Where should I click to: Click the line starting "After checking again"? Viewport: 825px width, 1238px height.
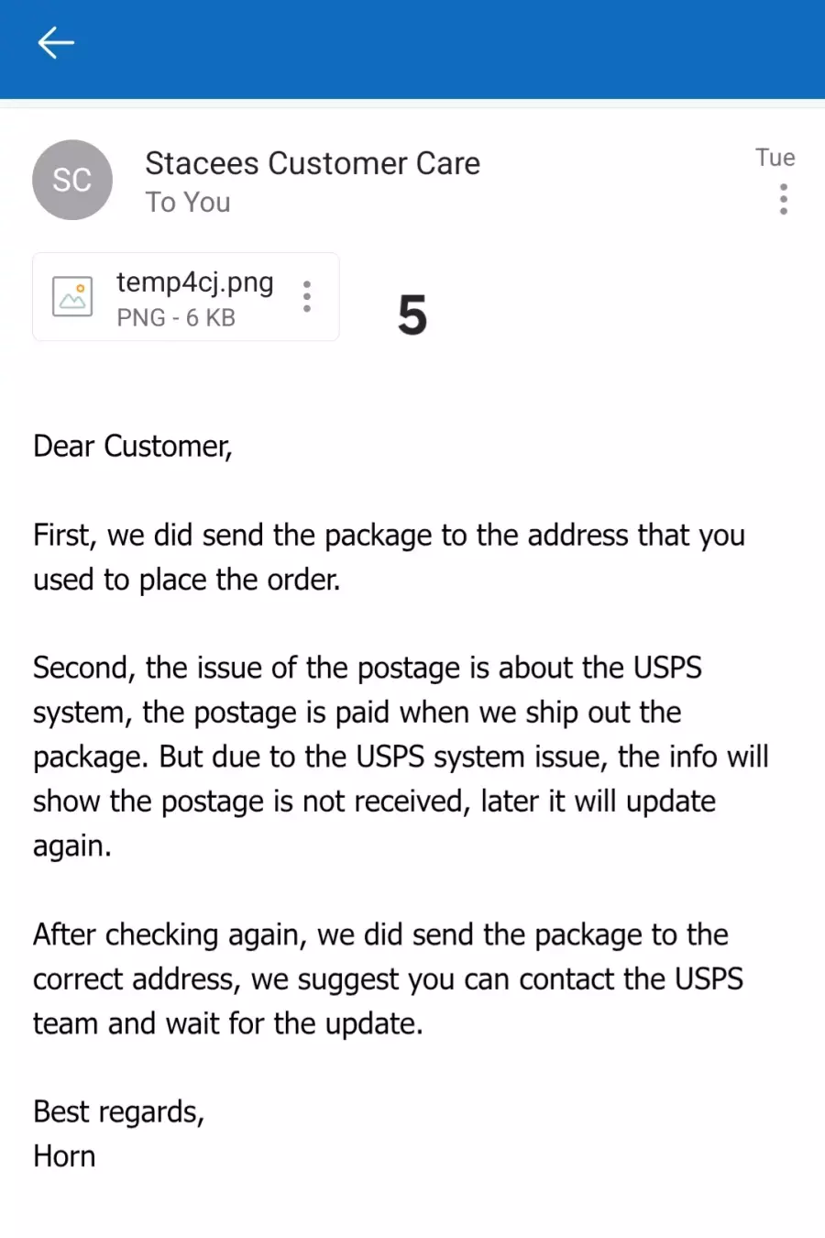click(380, 934)
